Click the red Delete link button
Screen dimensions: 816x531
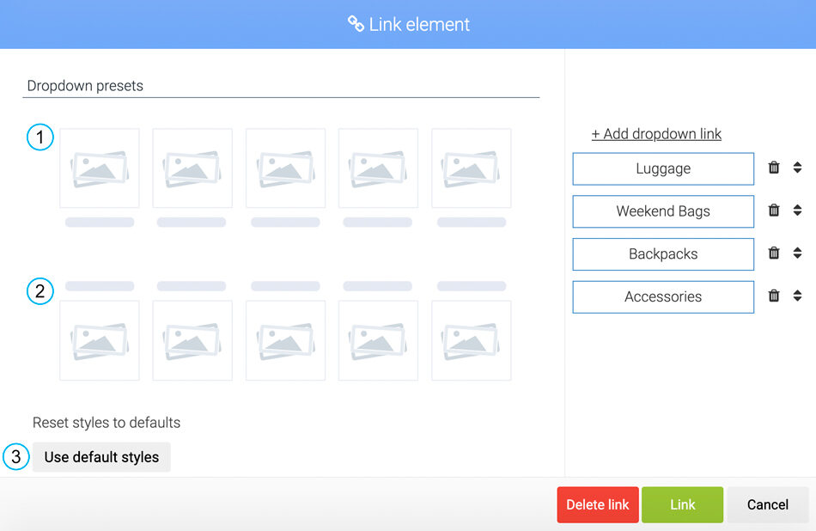597,504
